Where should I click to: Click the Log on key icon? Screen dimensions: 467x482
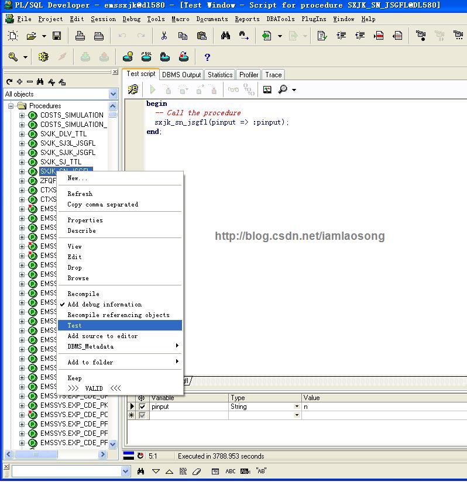pyautogui.click(x=13, y=57)
